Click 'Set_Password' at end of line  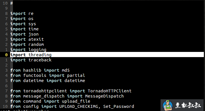click(119, 106)
